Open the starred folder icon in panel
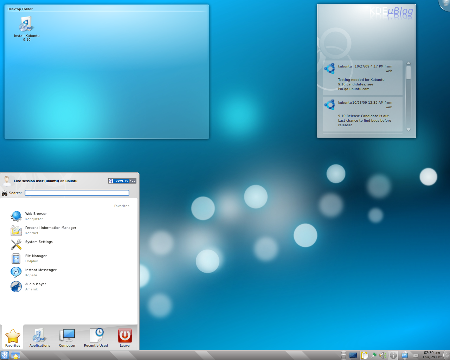The image size is (450, 360). (15, 355)
